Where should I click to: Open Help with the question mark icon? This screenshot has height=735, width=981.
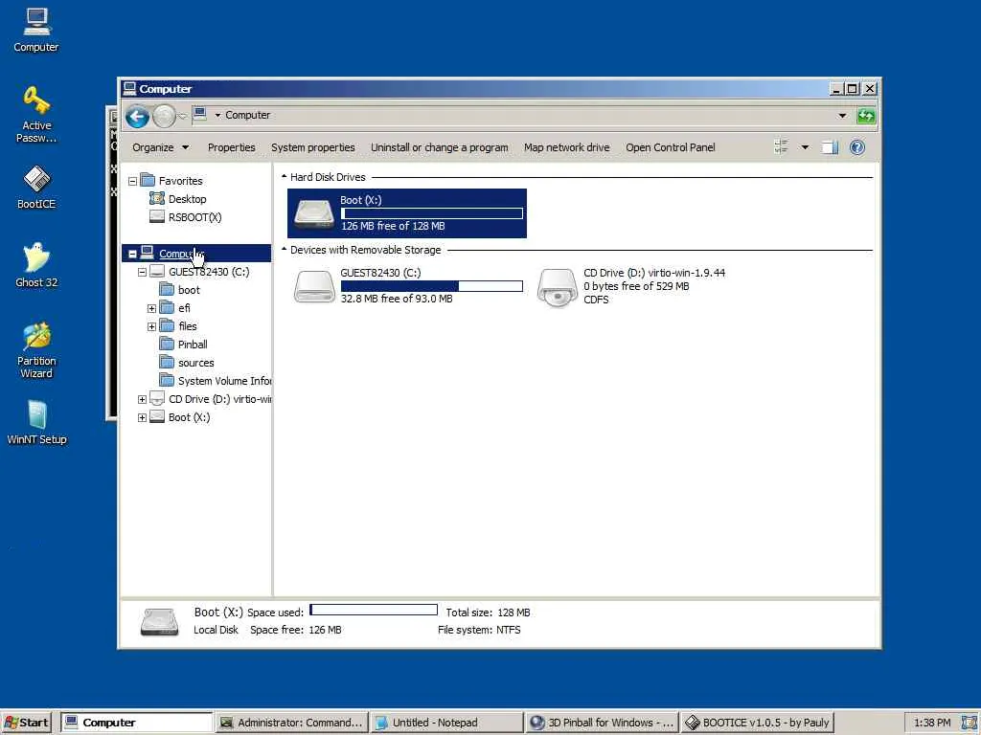pyautogui.click(x=857, y=147)
